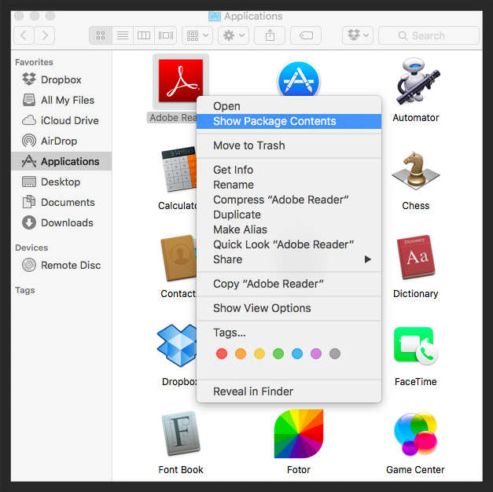Apply the orange tag color
493x492 pixels.
[241, 354]
